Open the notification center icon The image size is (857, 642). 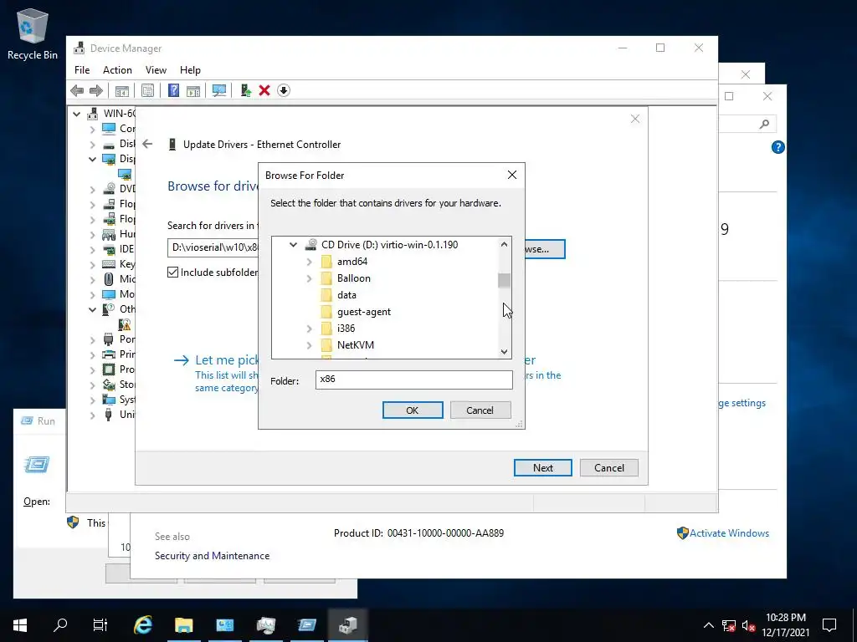(x=829, y=624)
